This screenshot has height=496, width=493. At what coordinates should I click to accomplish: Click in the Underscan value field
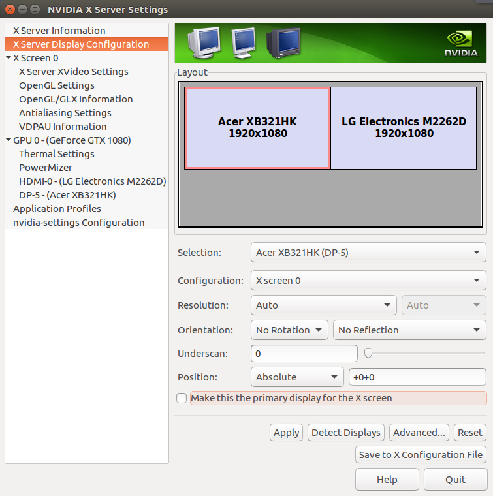[304, 353]
